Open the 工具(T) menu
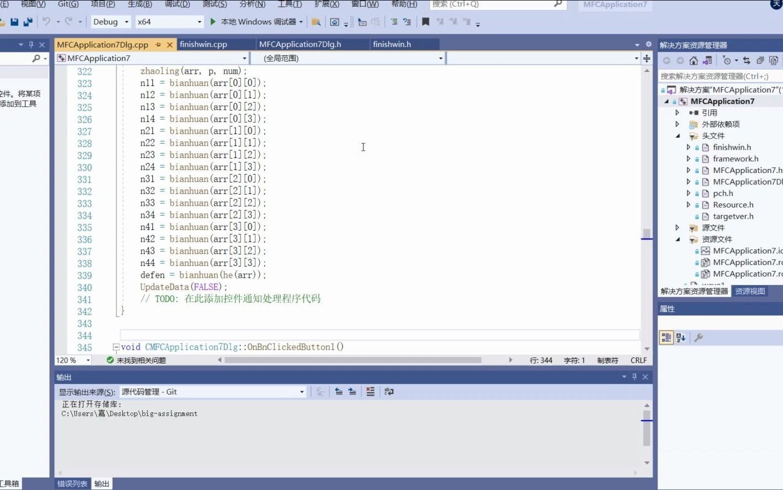Viewport: 783px width, 490px height. (x=290, y=4)
